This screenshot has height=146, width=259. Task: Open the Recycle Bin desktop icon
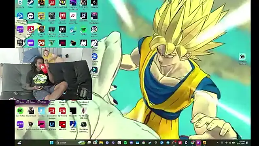20,3
